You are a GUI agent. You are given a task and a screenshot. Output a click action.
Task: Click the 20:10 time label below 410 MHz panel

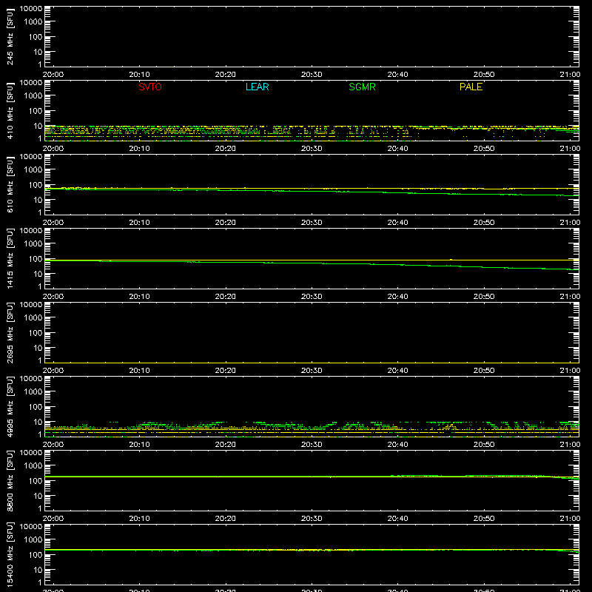click(x=139, y=149)
